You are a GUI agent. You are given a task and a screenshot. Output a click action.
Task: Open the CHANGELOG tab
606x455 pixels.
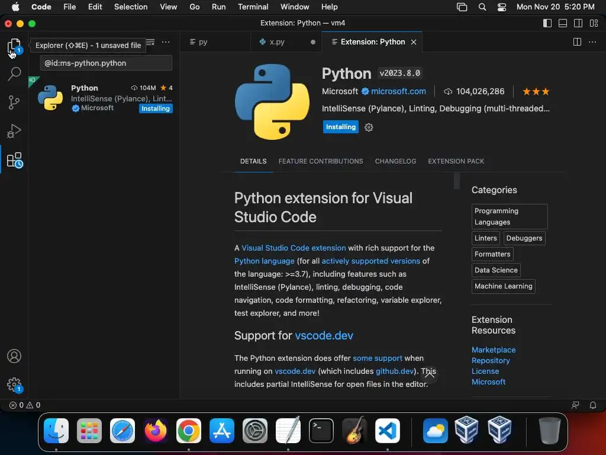395,161
